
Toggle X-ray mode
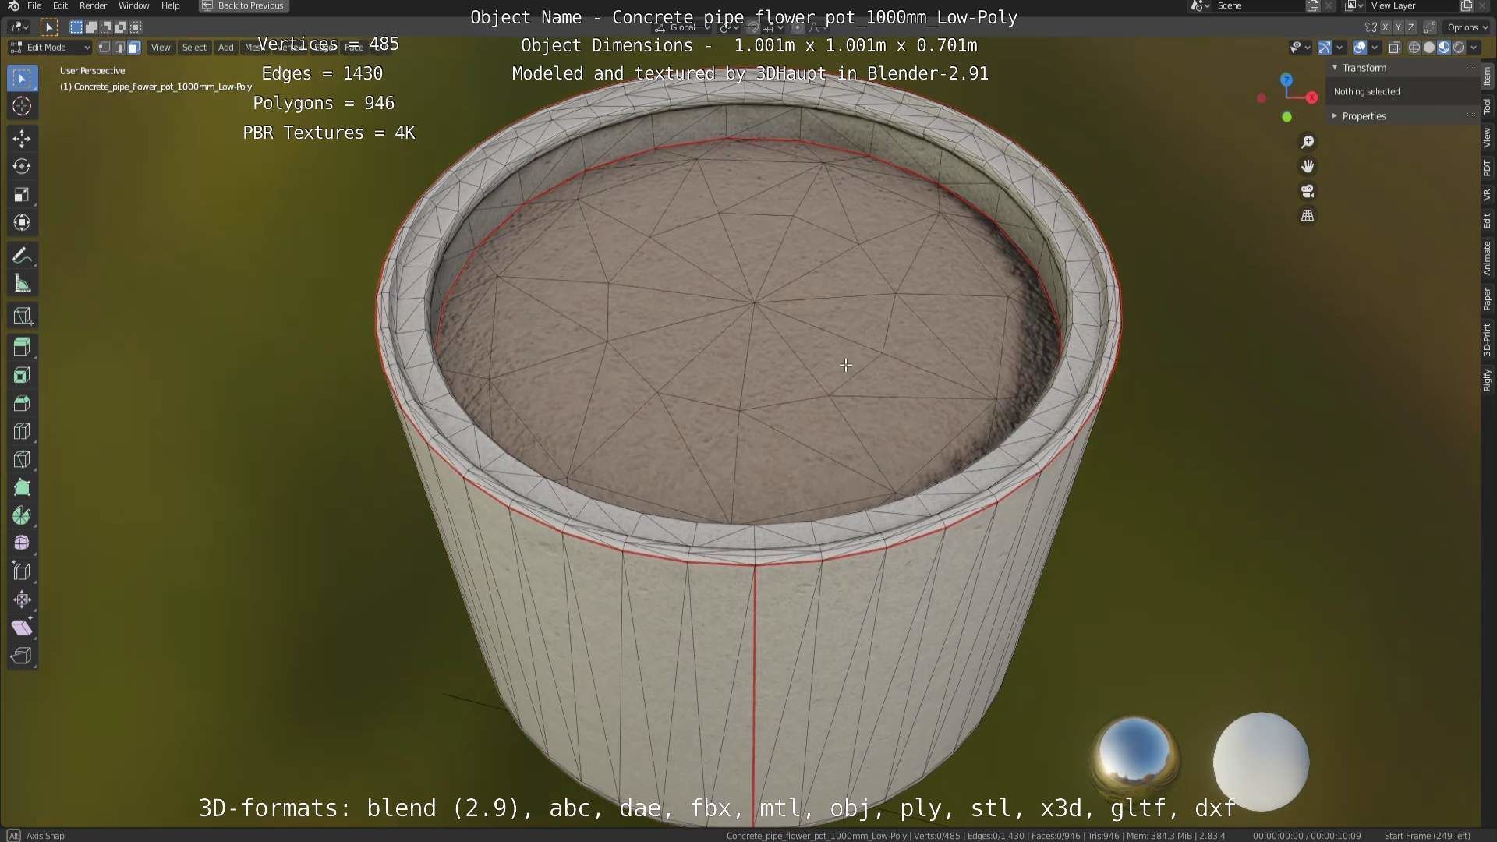1395,48
